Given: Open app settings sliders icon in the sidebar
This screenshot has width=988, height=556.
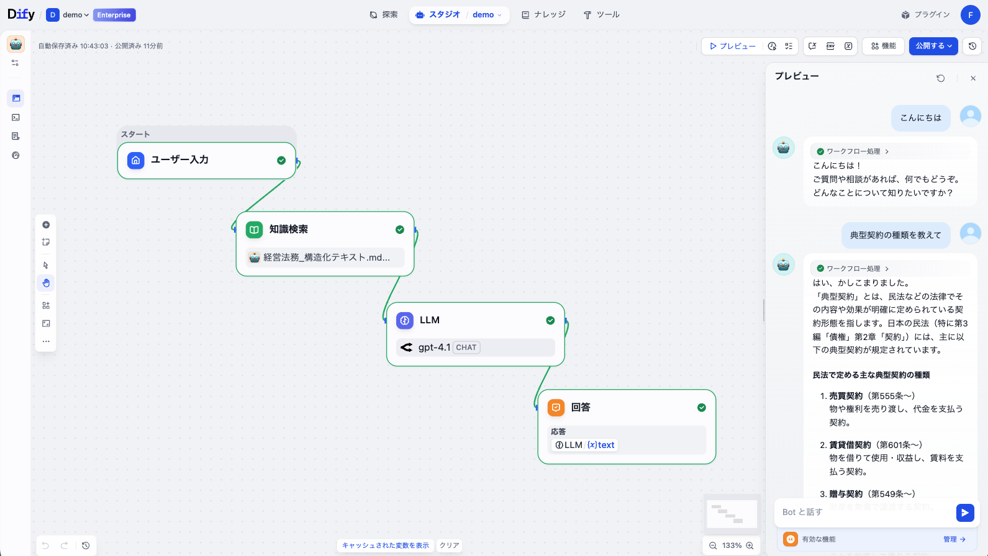Looking at the screenshot, I should click(x=16, y=63).
